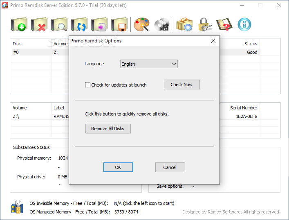Viewport: 289px width, 220px height.
Task: Click the app icon in title bar
Action: click(x=5, y=5)
